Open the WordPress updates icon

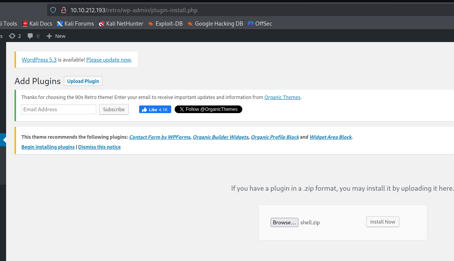click(12, 36)
